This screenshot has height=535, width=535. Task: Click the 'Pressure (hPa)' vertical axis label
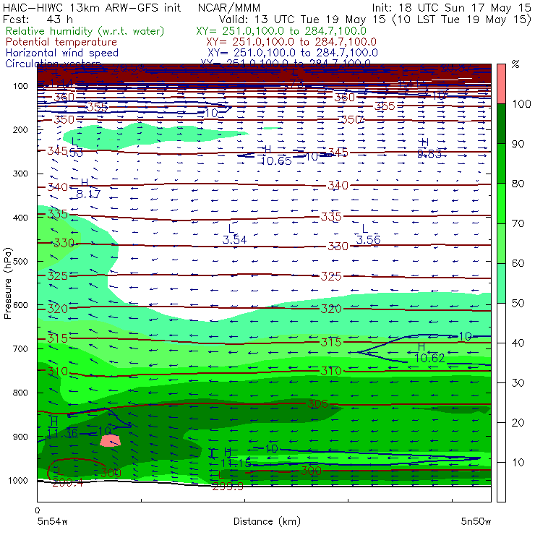(x=7, y=283)
